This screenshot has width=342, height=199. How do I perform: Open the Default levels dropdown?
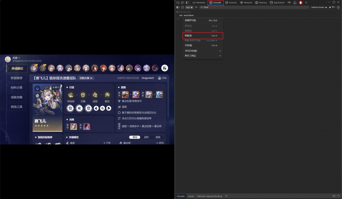point(319,7)
